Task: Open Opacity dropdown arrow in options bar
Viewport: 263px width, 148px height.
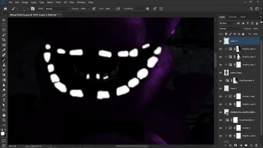Action: pyautogui.click(x=88, y=9)
